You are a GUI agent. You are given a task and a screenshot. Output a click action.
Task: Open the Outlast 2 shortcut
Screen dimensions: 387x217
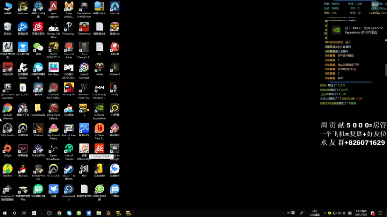click(115, 69)
